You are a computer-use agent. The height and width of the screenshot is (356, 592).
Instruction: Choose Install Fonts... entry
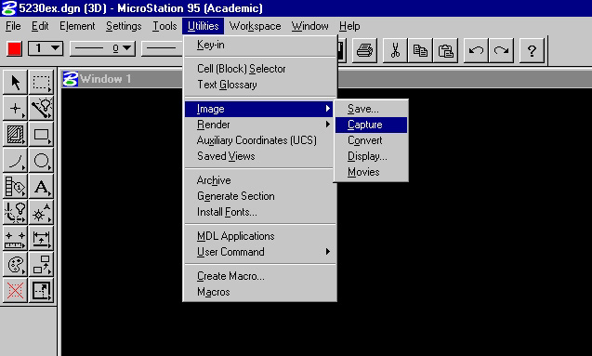click(x=259, y=212)
